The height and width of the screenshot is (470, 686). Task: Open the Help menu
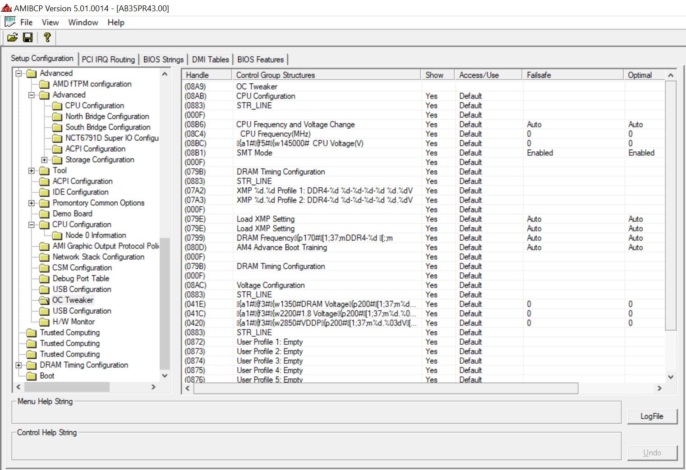click(116, 23)
